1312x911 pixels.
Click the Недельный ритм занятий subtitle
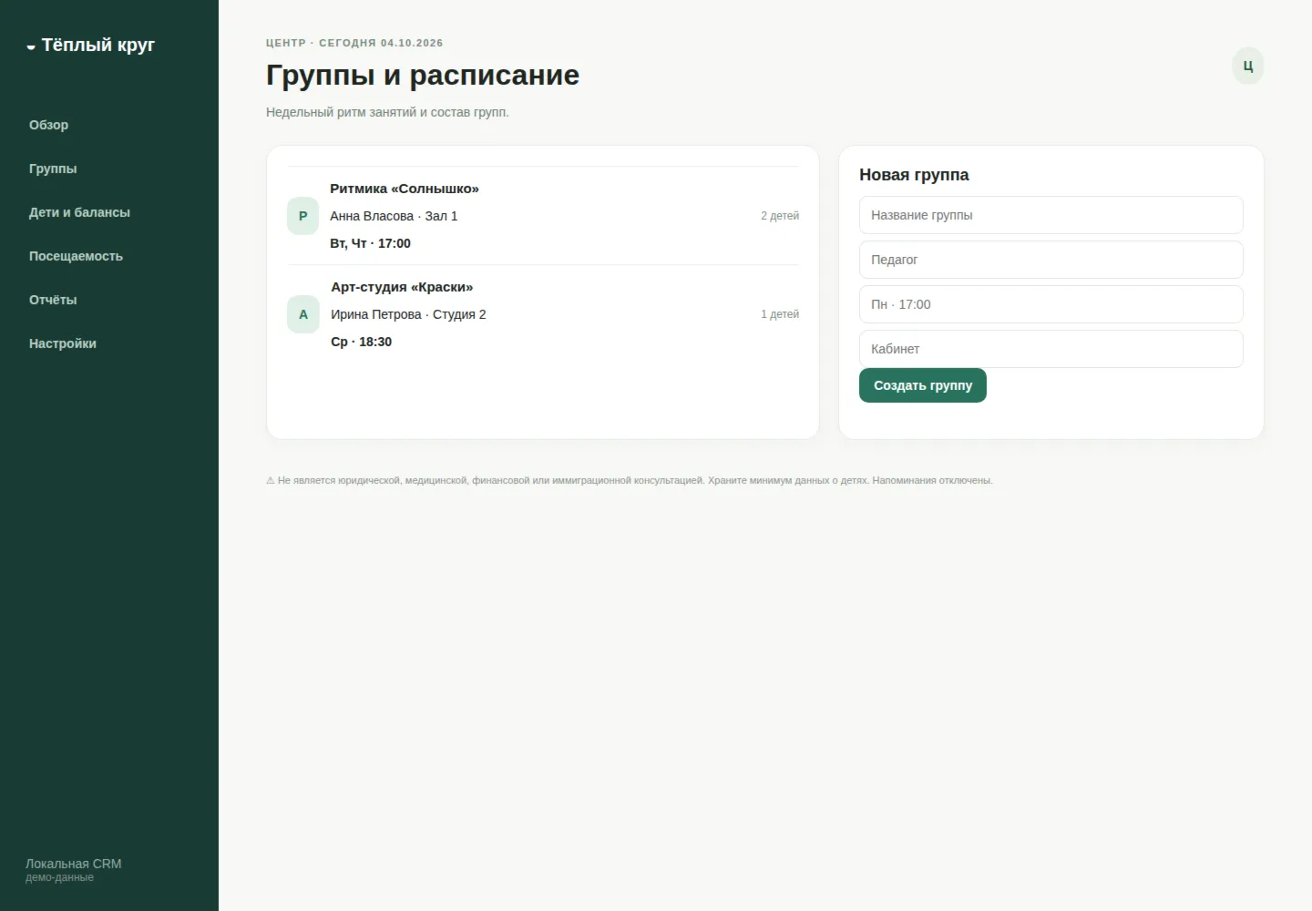coord(387,112)
